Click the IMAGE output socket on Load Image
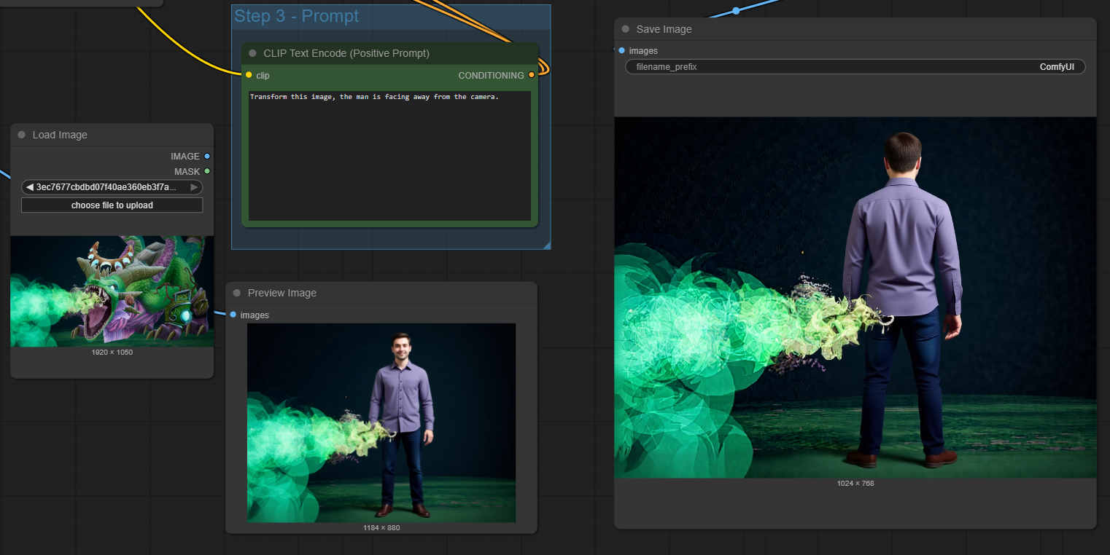Image resolution: width=1110 pixels, height=555 pixels. tap(207, 157)
